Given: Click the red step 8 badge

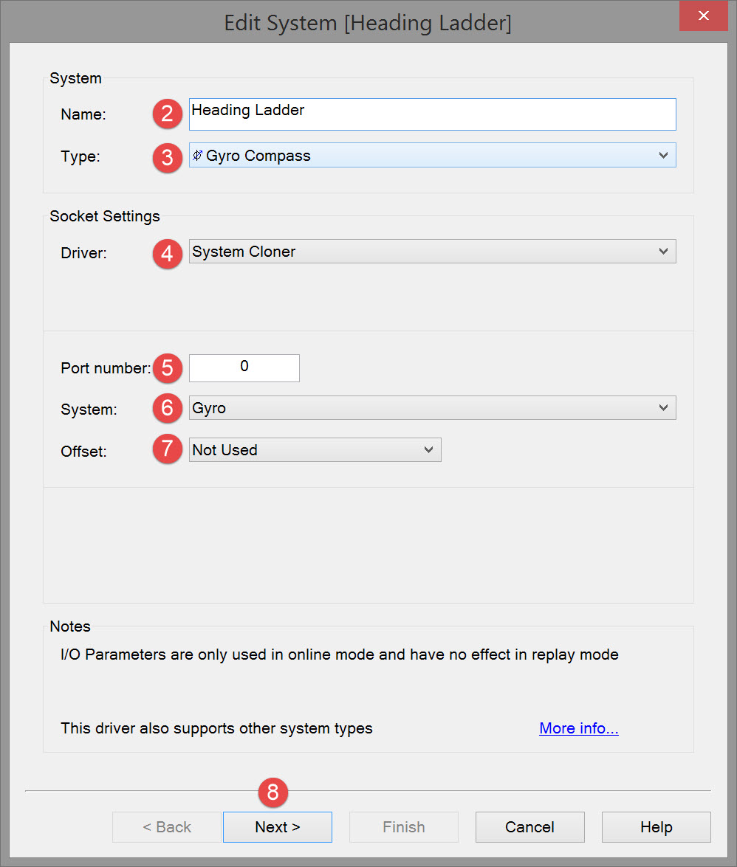Looking at the screenshot, I should click(273, 792).
